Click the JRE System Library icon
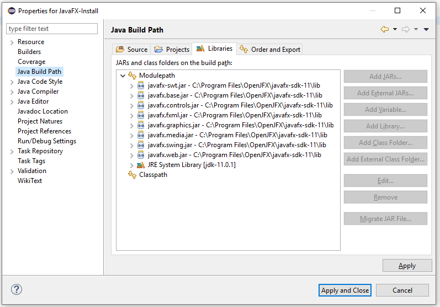 [x=141, y=165]
